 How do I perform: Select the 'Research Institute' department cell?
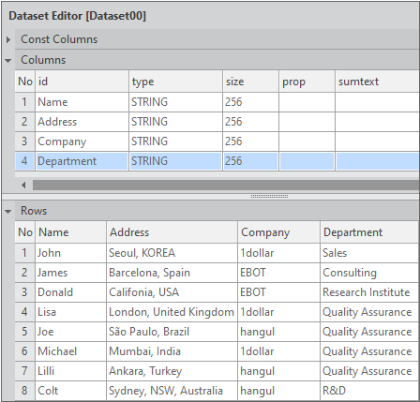(369, 292)
